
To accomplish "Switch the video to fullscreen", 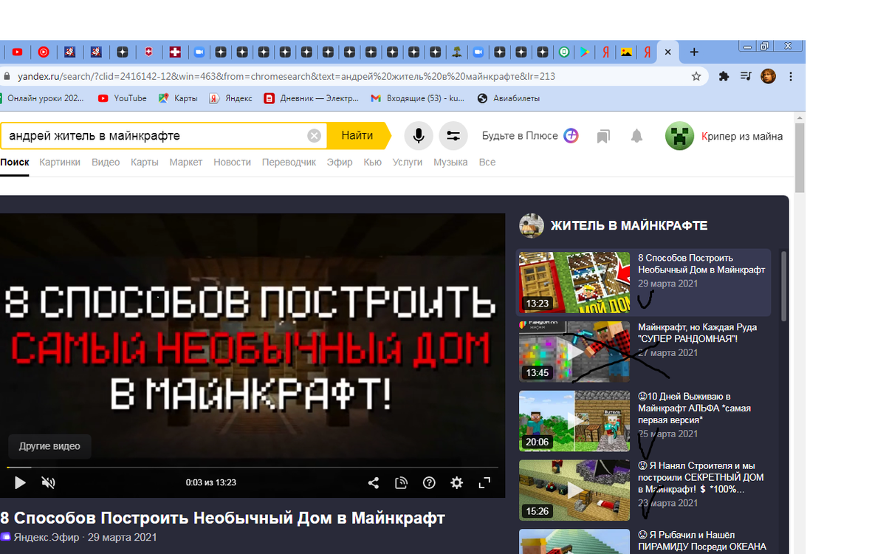I will (x=485, y=483).
